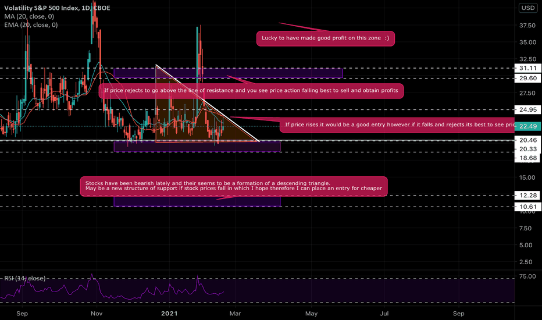Image resolution: width=542 pixels, height=320 pixels.
Task: Select the 'If price rejects to go above' note
Action: pyautogui.click(x=251, y=91)
